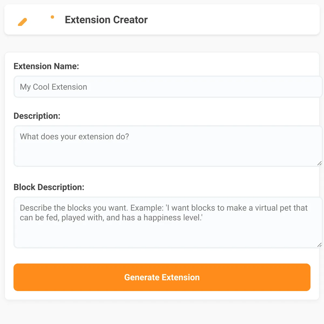
Task: Click the virtual pet example placeholder text
Action: click(x=163, y=212)
